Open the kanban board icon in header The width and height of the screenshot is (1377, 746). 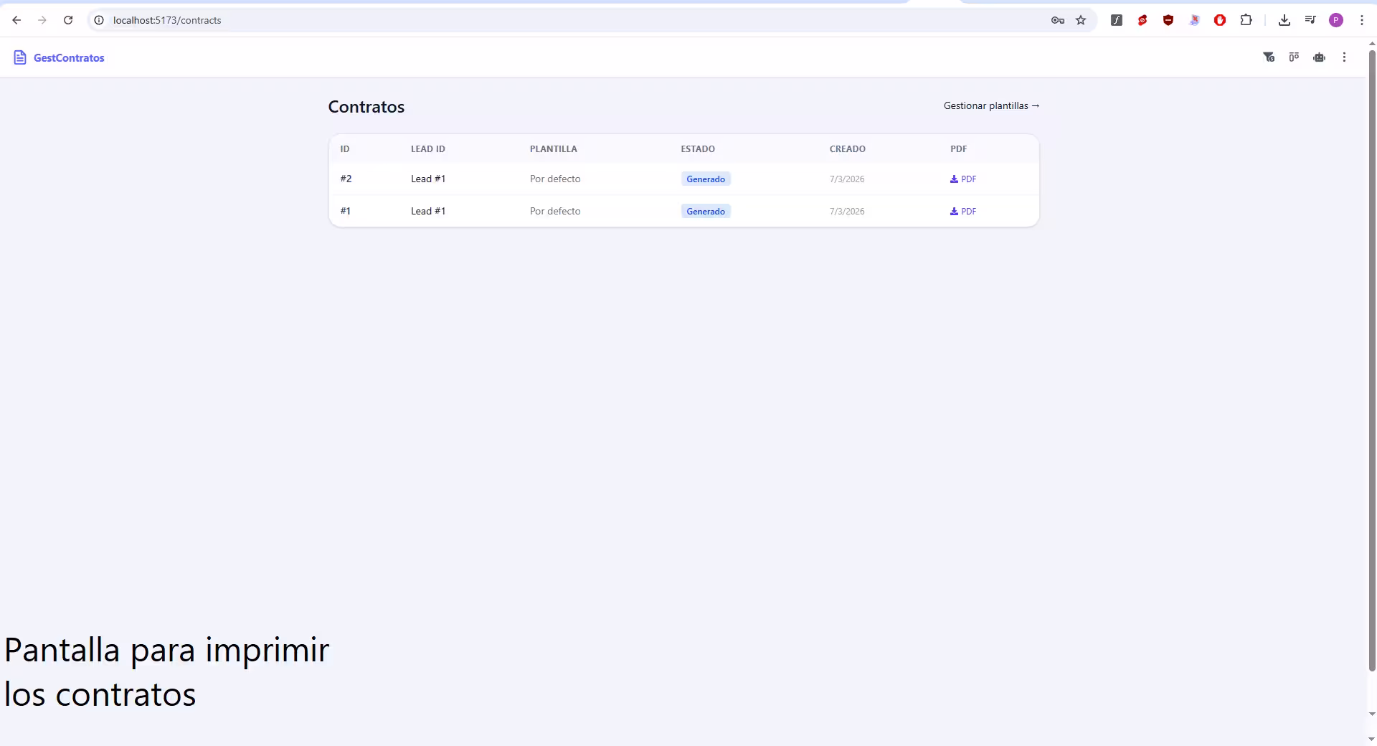pos(1294,57)
